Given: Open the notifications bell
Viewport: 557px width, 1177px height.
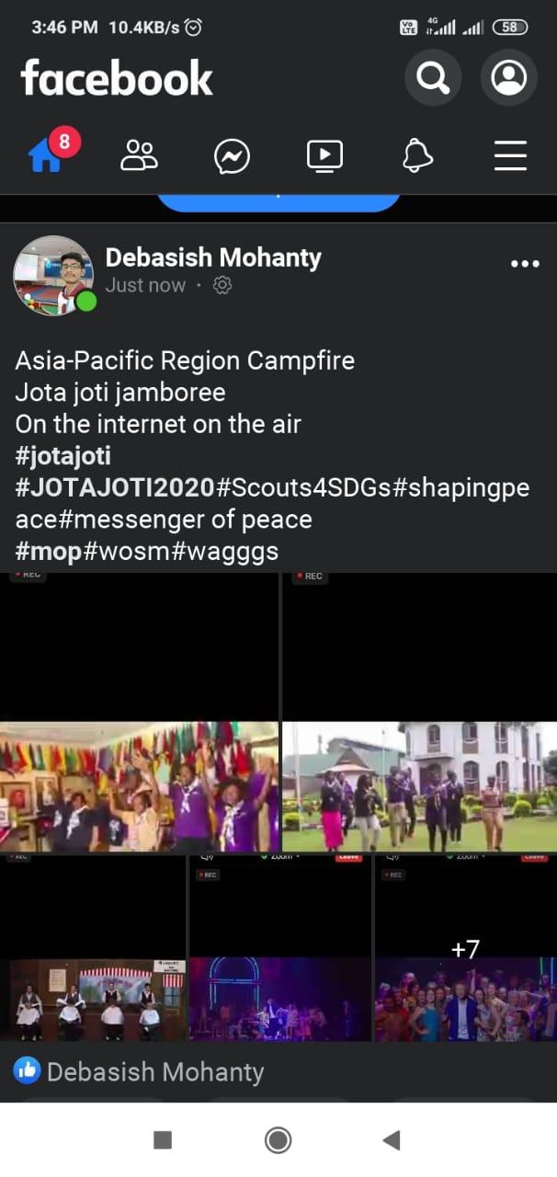Looking at the screenshot, I should click(x=418, y=155).
